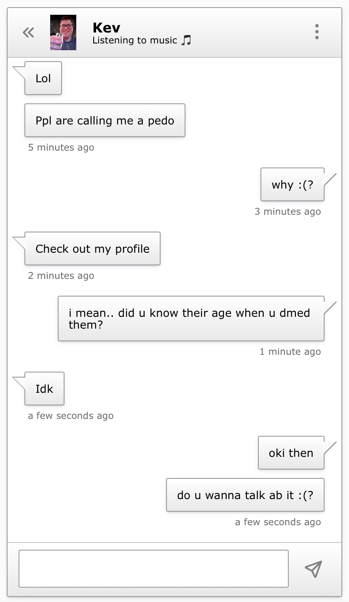
Task: Click the music note status icon
Action: click(x=186, y=40)
